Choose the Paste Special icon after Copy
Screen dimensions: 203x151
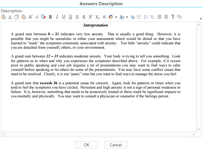tap(24, 17)
